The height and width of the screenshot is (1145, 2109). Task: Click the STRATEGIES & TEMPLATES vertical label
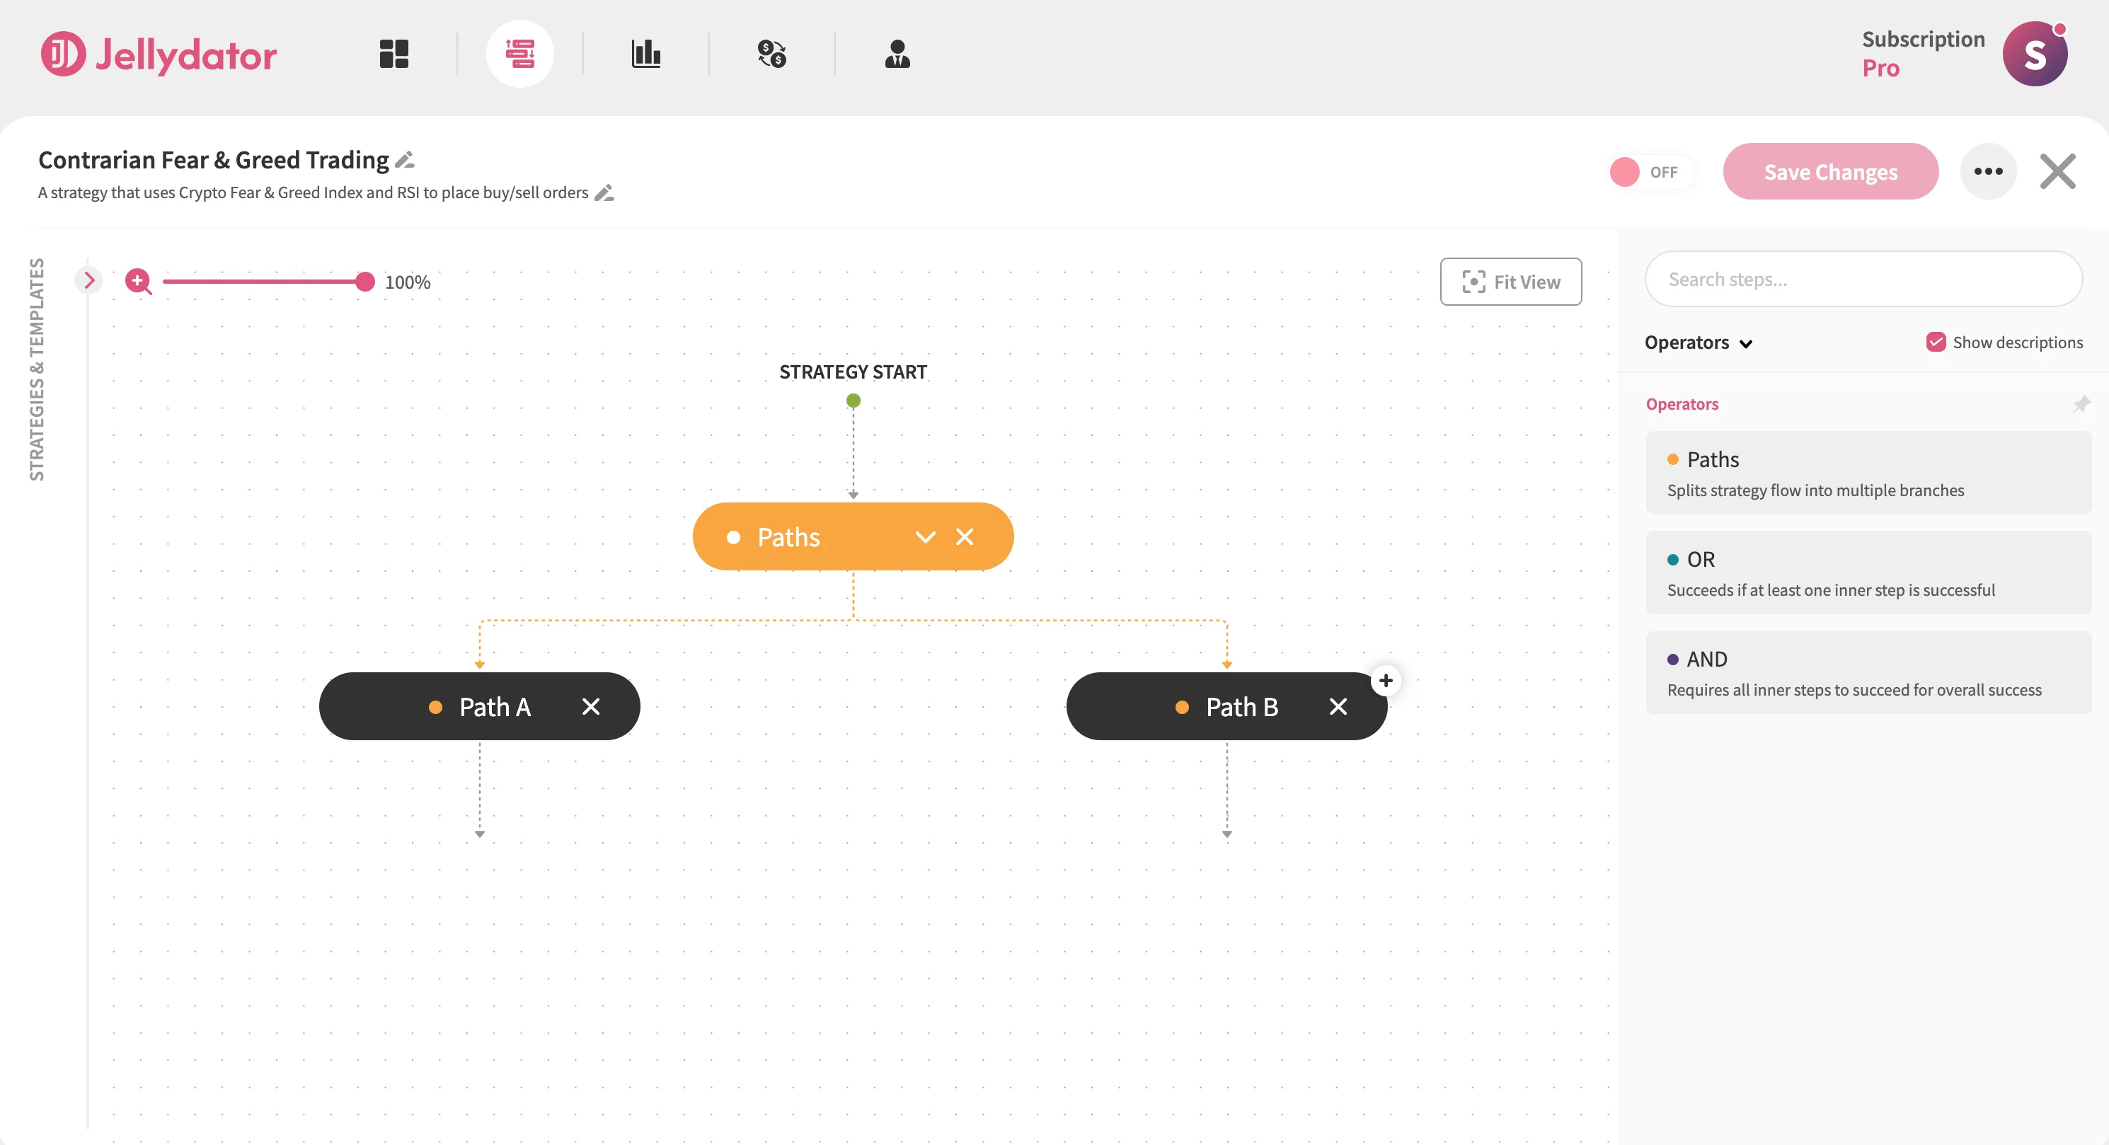click(37, 369)
